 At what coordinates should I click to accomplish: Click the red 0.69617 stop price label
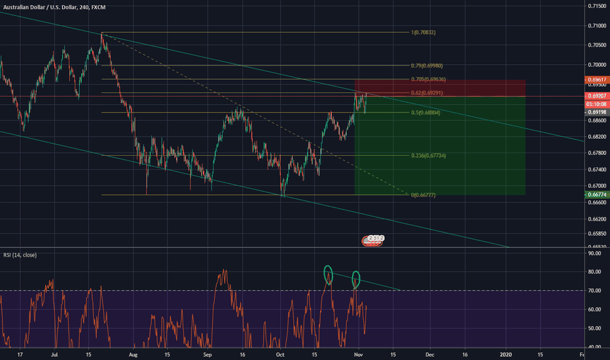click(x=597, y=79)
